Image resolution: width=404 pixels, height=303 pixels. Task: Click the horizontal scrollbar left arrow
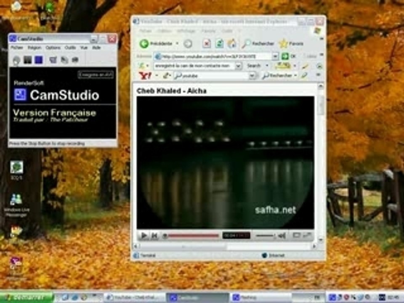coord(136,247)
